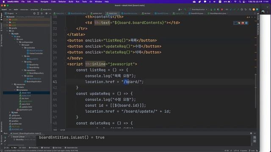The width and height of the screenshot is (271, 152).
Task: Open the Refactor menu
Action: click(62, 2)
